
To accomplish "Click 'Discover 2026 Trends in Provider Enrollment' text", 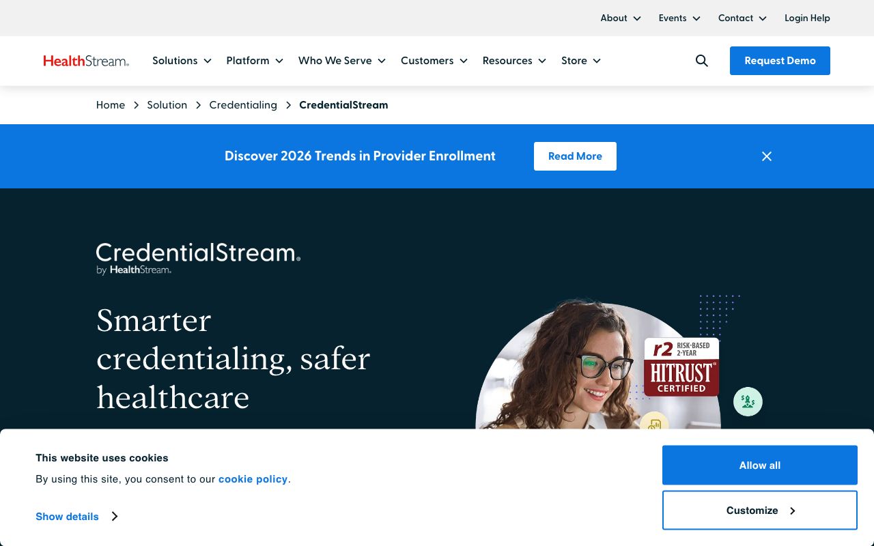I will coord(360,156).
